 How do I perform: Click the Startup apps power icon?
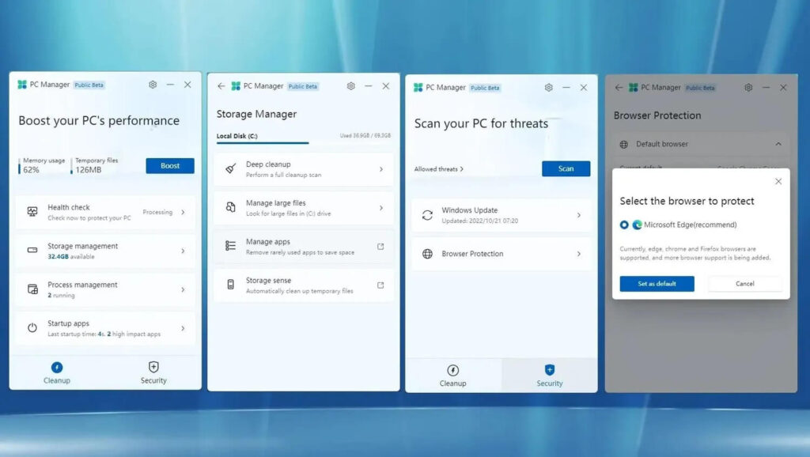(32, 328)
